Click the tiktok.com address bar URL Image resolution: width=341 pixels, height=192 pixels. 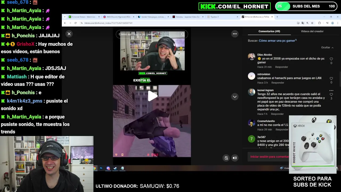[108, 23]
